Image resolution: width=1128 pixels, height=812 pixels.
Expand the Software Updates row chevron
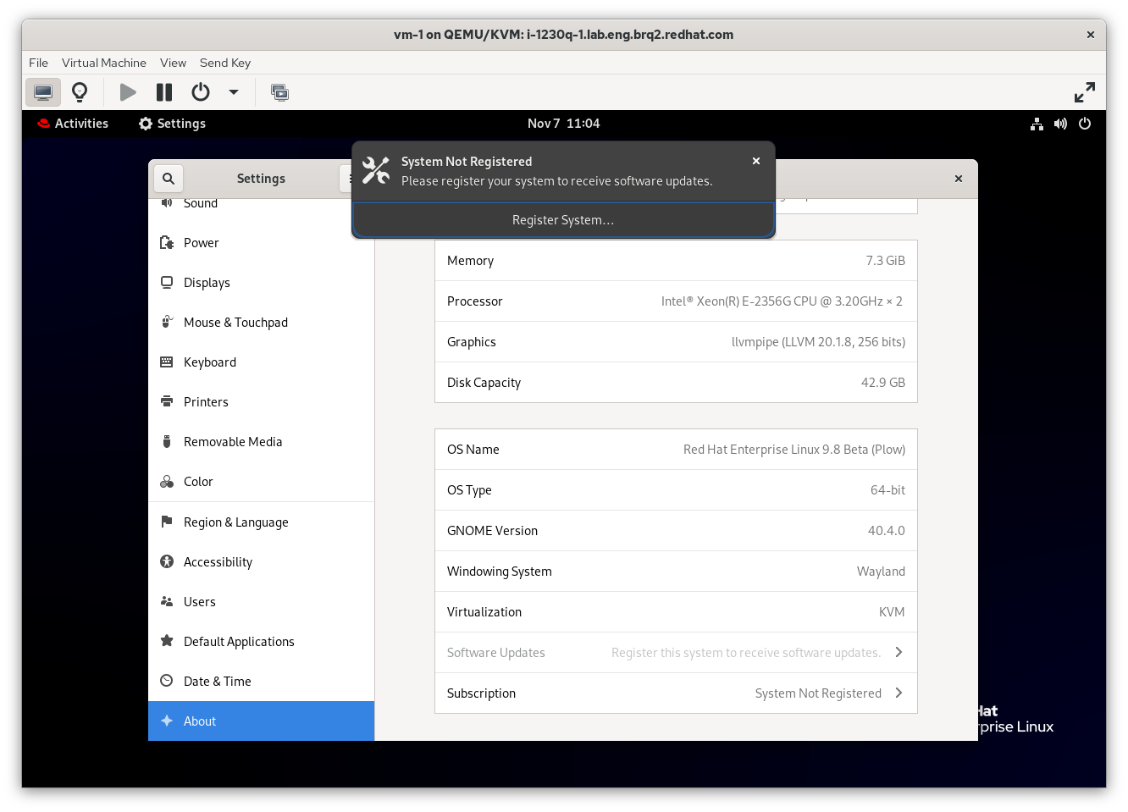click(899, 652)
